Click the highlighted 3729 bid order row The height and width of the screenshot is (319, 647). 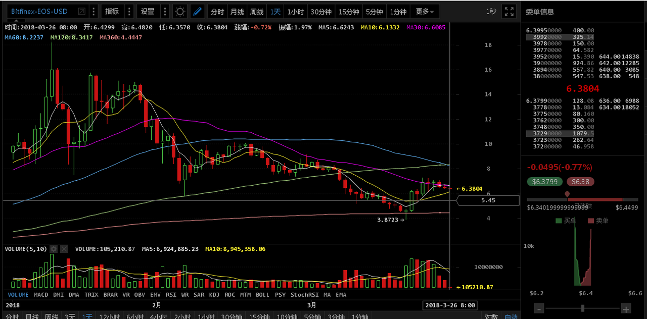click(560, 133)
